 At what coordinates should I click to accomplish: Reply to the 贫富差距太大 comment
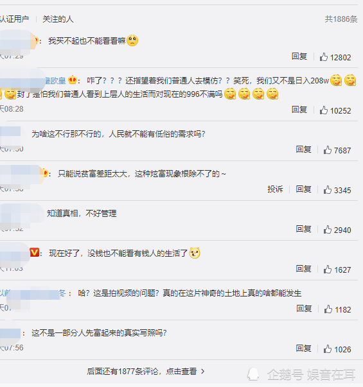tap(303, 189)
